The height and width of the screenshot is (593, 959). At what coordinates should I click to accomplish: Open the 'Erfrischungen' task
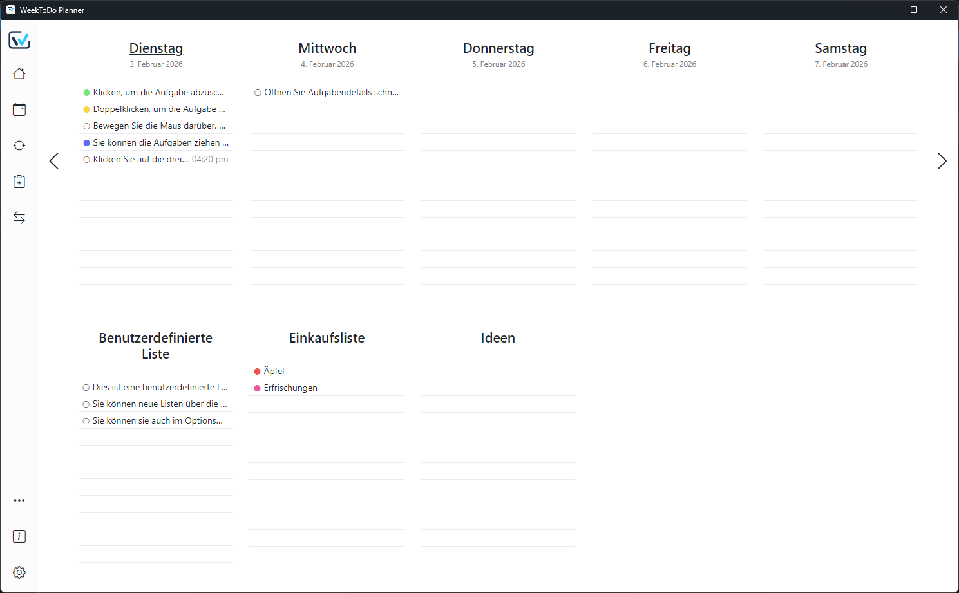(290, 388)
